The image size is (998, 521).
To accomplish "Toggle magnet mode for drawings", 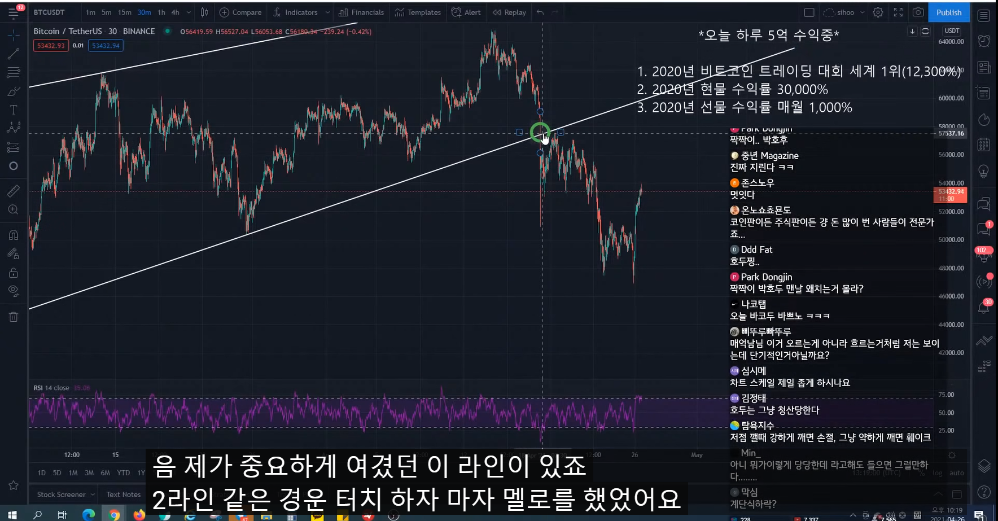I will pos(14,235).
